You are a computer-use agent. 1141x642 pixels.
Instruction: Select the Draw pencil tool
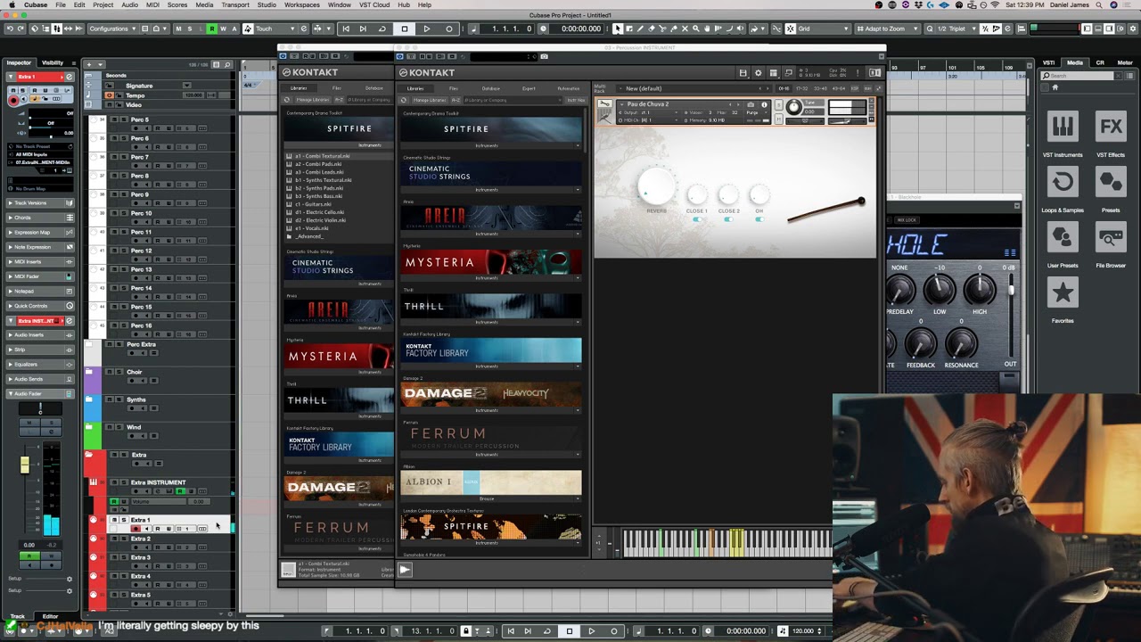coord(640,29)
